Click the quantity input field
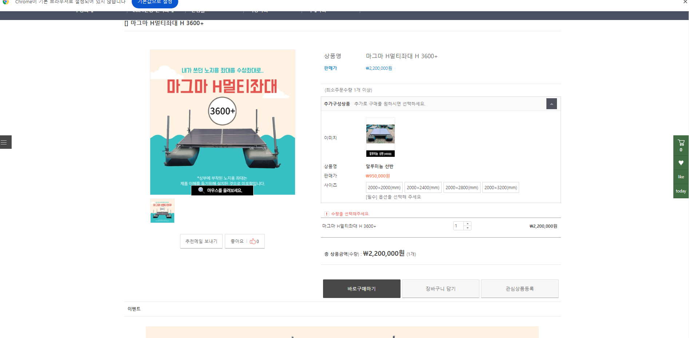Viewport: 689px width, 338px height. pos(458,226)
